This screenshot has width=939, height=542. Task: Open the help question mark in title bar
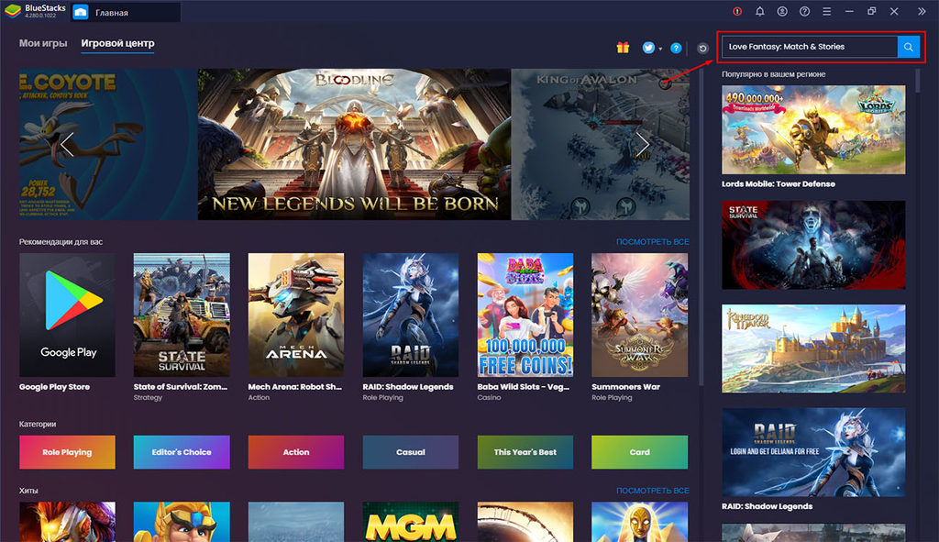point(805,11)
